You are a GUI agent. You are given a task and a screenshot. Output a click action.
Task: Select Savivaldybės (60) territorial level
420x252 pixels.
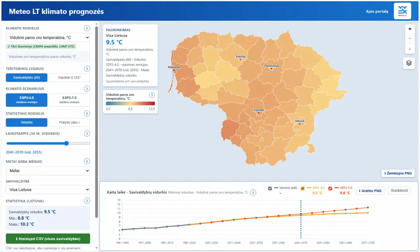pyautogui.click(x=26, y=78)
